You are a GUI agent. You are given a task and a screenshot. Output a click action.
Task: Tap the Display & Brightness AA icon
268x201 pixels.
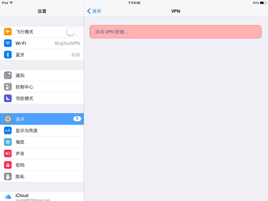pos(8,130)
